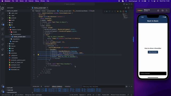Open the File menu in menu bar
Screen dimensions: 171x96
click(x=13, y=1)
